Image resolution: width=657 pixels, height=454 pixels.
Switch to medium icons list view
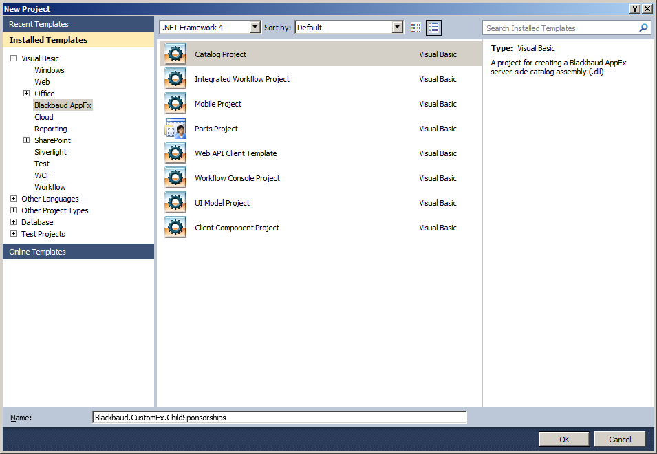coord(433,28)
